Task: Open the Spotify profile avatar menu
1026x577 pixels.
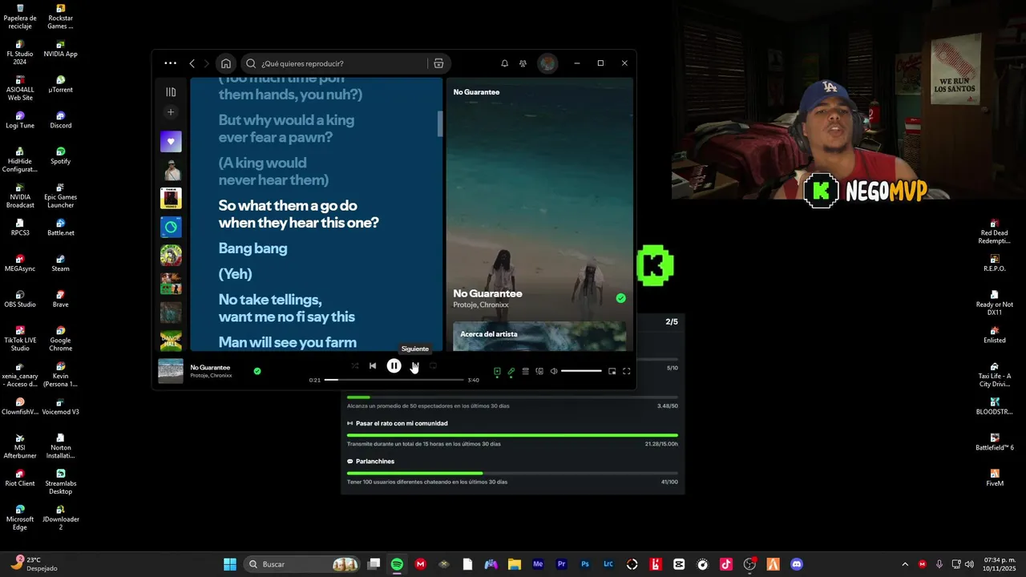Action: coord(547,63)
